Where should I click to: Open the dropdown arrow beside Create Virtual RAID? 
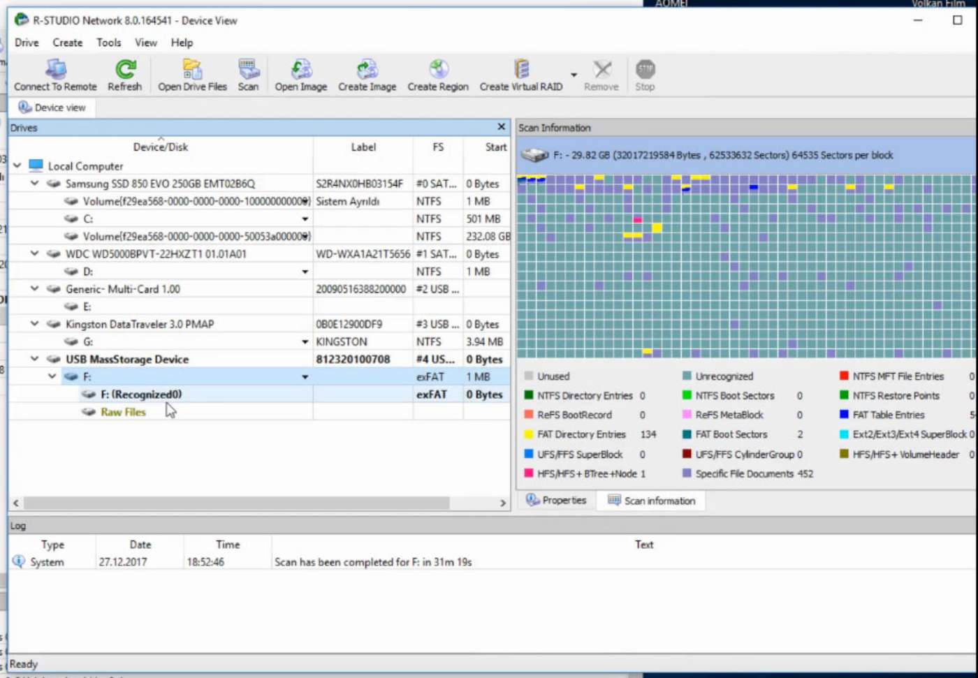click(x=574, y=75)
